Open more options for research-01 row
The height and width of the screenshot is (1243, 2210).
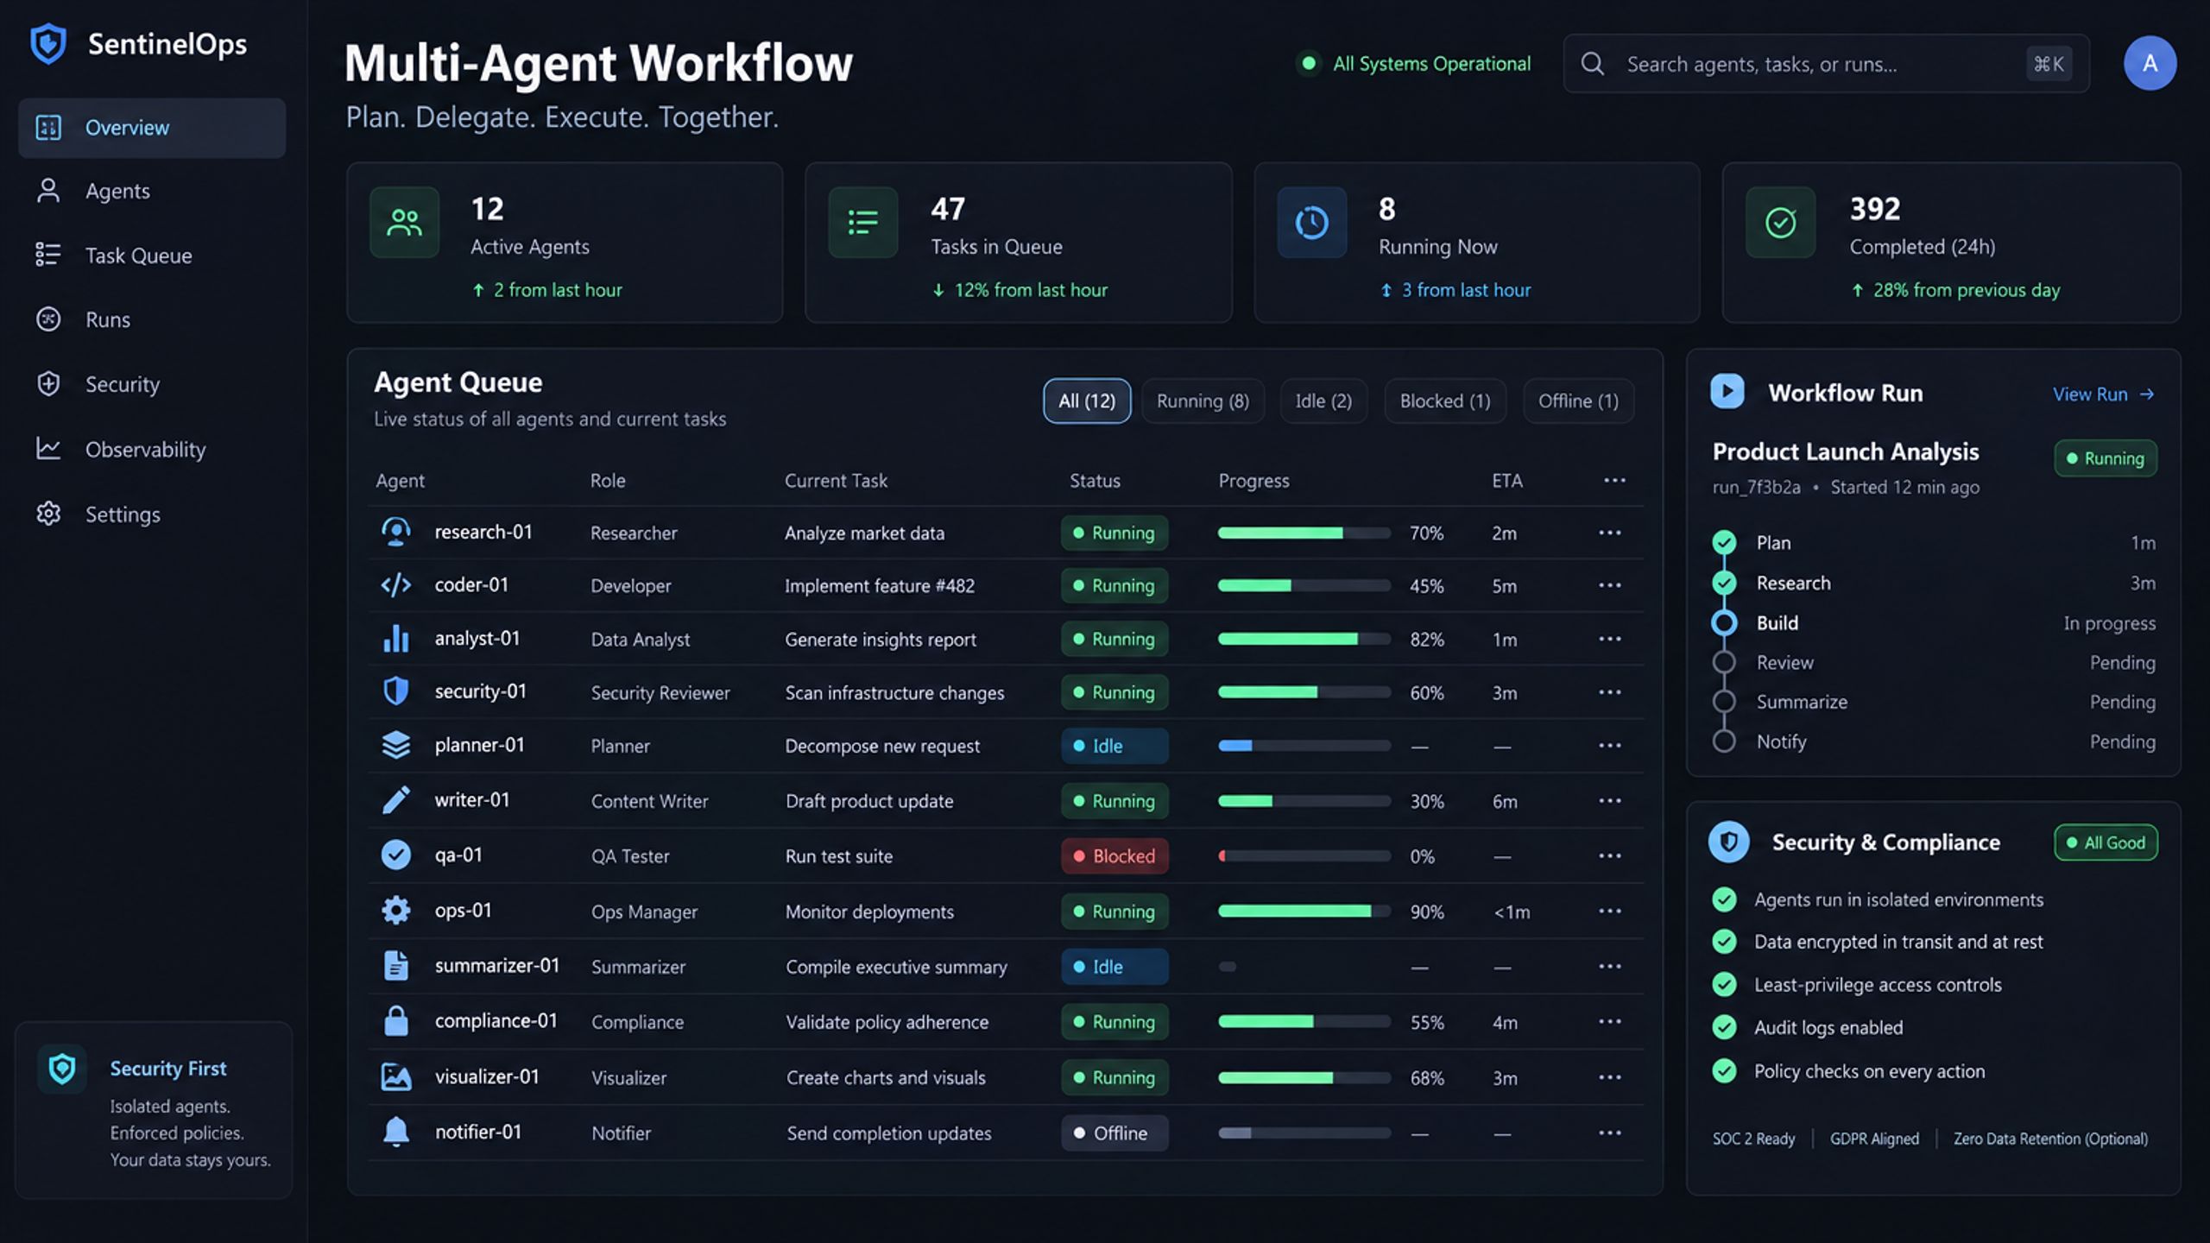1609,533
